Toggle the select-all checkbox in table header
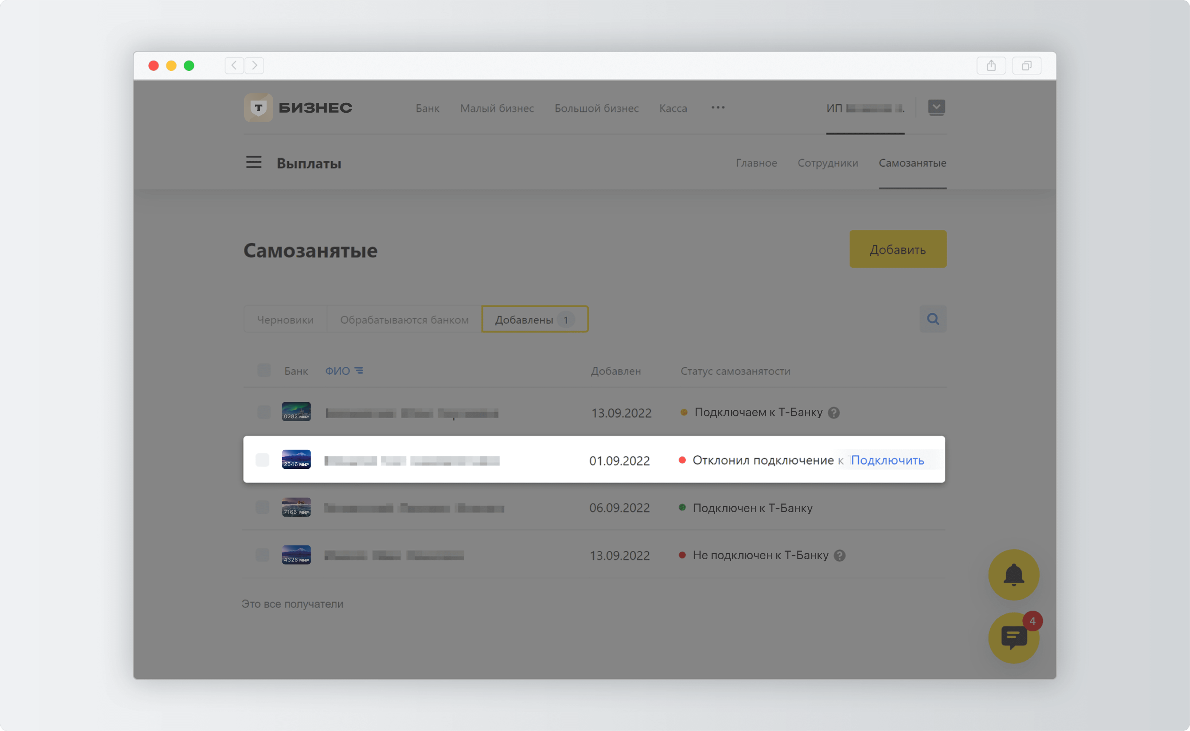This screenshot has height=731, width=1190. 264,371
